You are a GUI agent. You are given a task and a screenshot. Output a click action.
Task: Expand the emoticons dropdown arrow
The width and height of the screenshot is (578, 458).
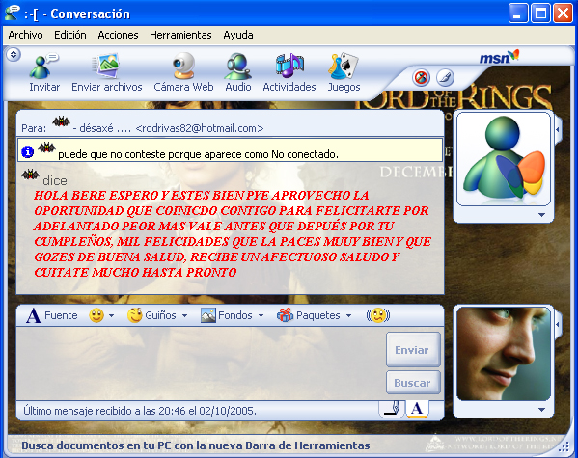(111, 315)
